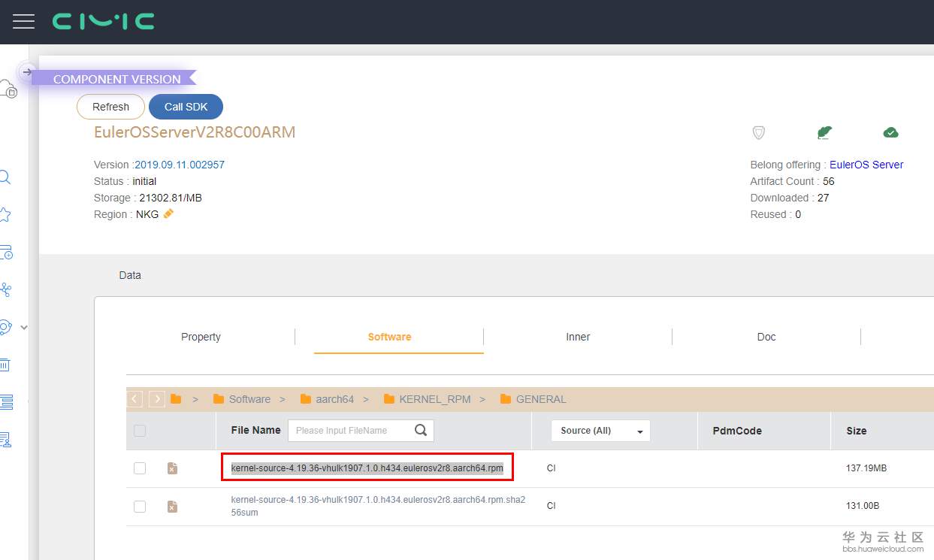This screenshot has height=560, width=934.
Task: Open the cloud storage sidebar icon
Action: (8, 89)
